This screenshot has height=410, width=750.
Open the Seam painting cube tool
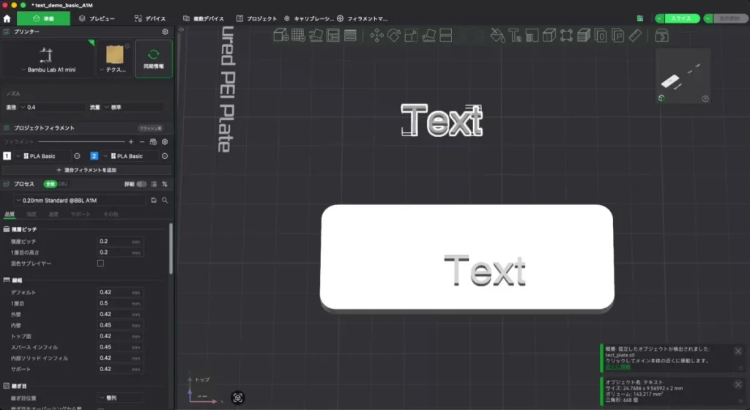click(x=549, y=35)
